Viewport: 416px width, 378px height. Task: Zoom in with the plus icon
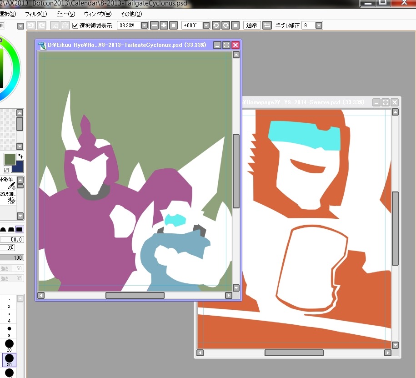tap(164, 25)
